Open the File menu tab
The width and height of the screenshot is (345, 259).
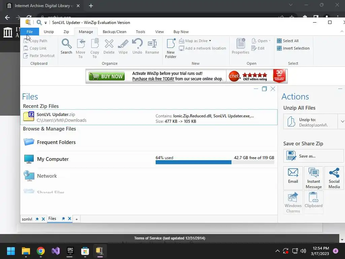30,32
